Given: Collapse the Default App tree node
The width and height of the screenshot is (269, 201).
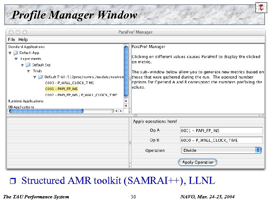Looking at the screenshot, I should click(x=10, y=53).
